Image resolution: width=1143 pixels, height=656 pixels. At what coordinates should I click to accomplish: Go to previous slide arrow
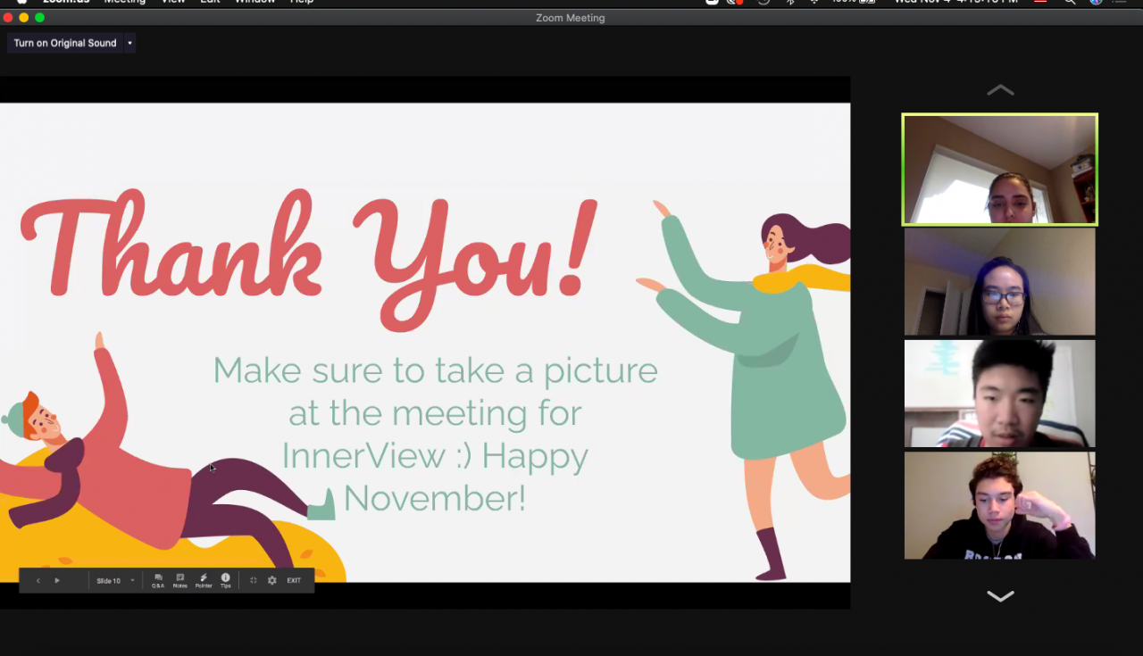pyautogui.click(x=38, y=580)
